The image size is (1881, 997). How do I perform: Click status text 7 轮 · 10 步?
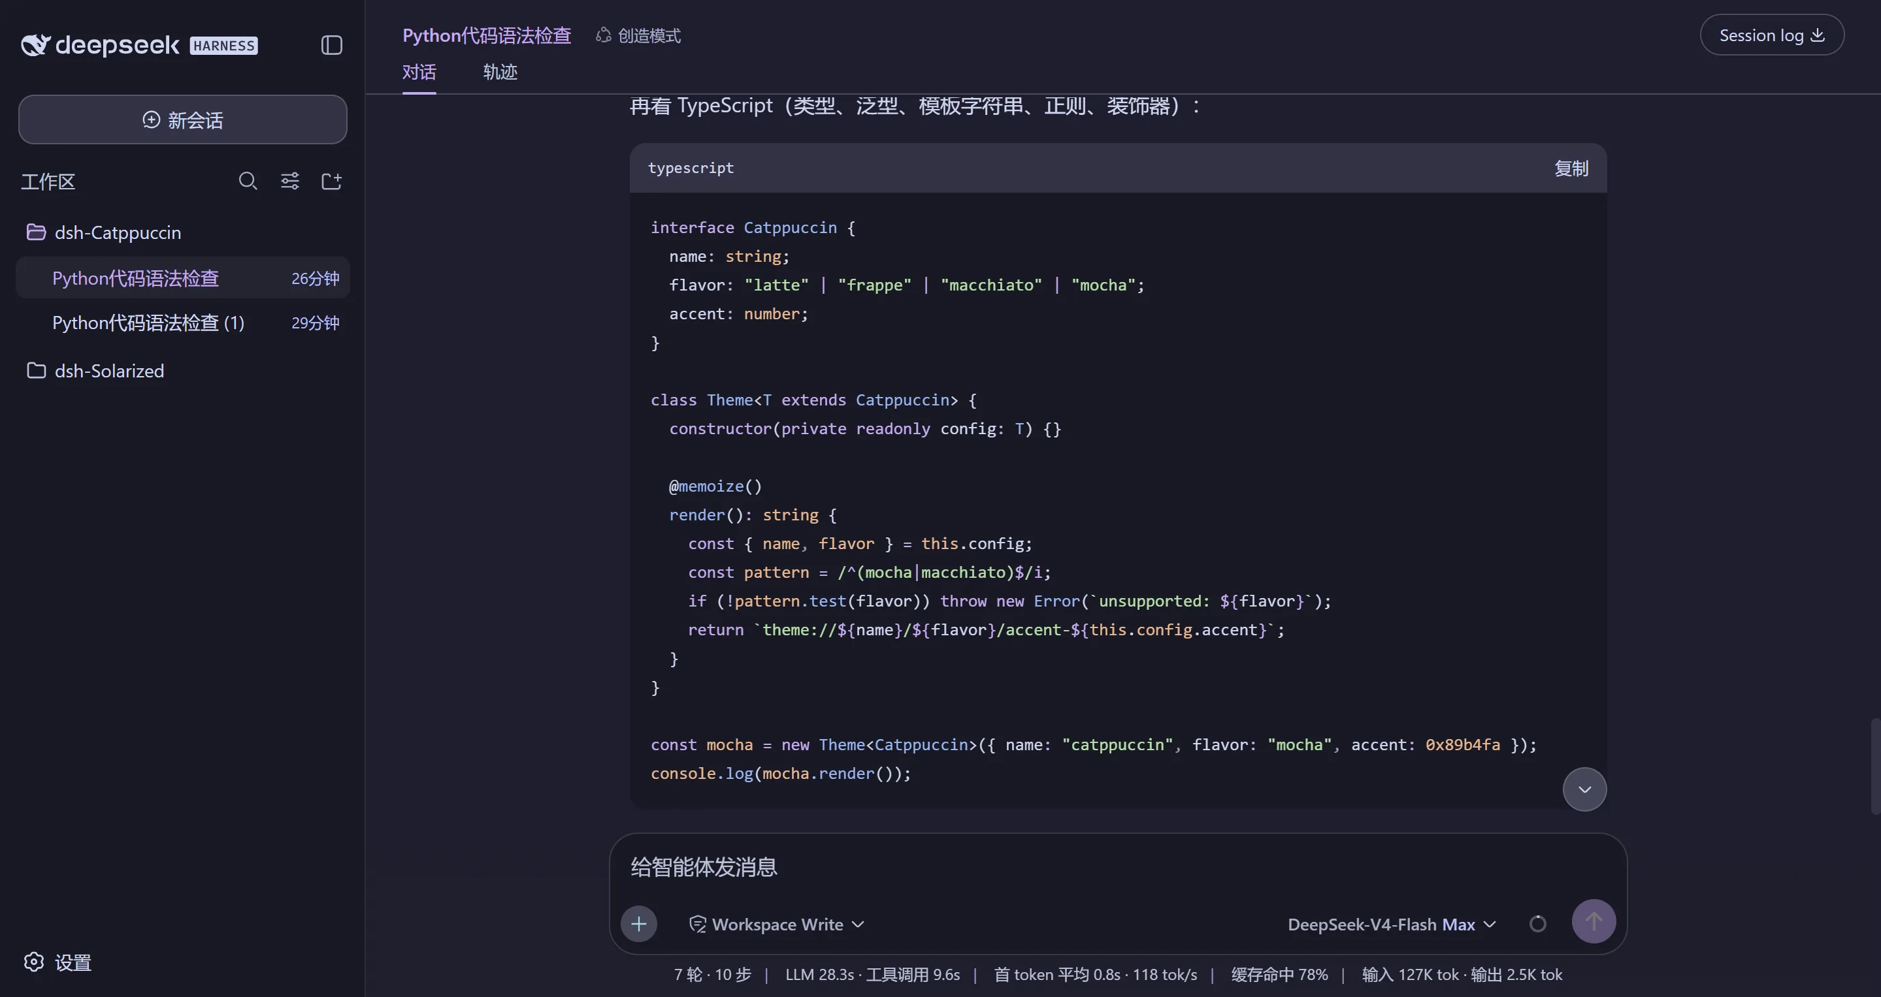pyautogui.click(x=712, y=975)
